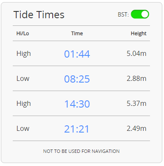Click the High label beside 14:30
This screenshot has height=166, width=164.
click(24, 104)
